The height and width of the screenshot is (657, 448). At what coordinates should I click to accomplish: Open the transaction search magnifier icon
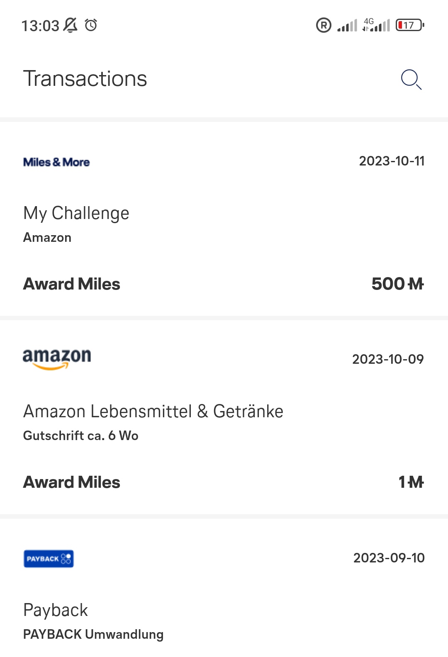click(411, 79)
